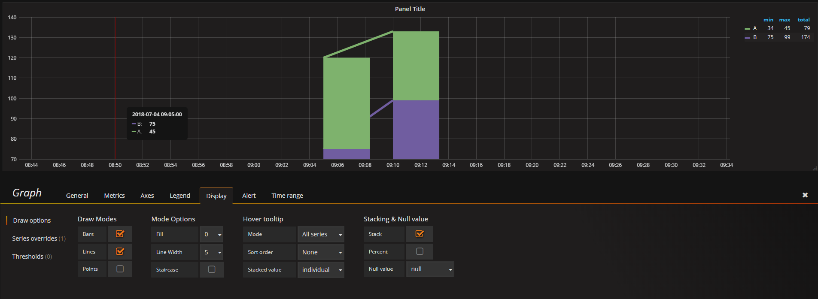The image size is (818, 299).
Task: Open the Null value dropdown
Action: tap(430, 269)
